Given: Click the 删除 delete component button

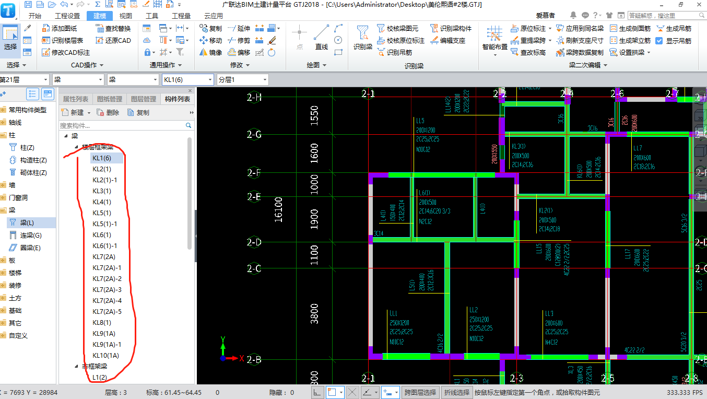Looking at the screenshot, I should pyautogui.click(x=108, y=112).
